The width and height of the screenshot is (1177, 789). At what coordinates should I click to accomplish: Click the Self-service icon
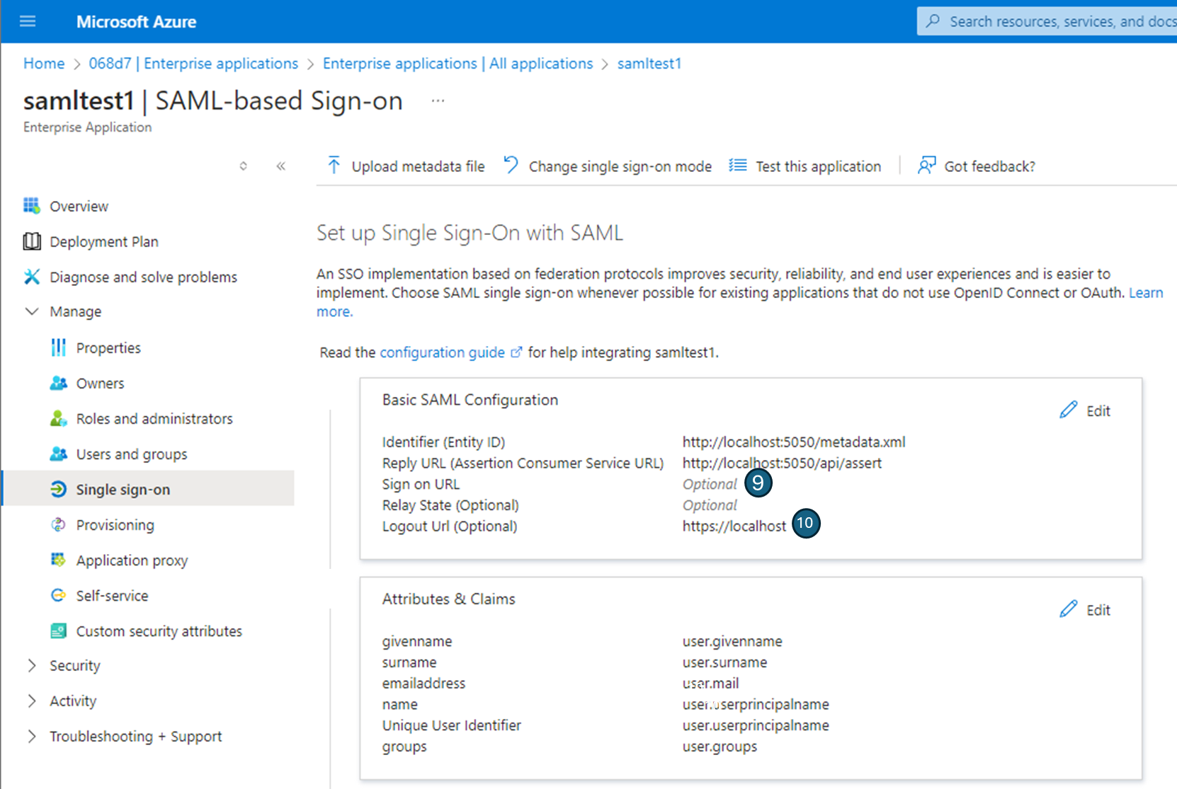[x=59, y=595]
